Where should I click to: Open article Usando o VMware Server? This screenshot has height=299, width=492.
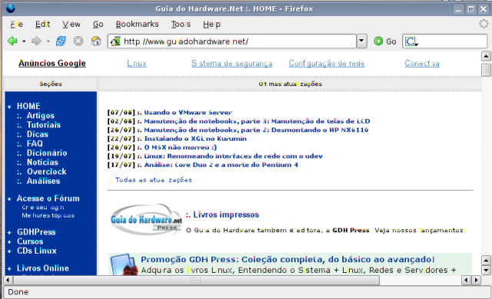click(x=188, y=112)
